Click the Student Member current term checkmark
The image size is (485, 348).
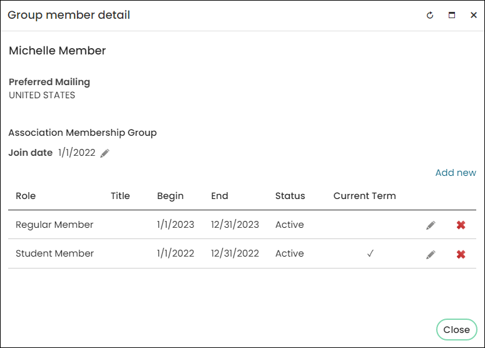click(x=370, y=253)
